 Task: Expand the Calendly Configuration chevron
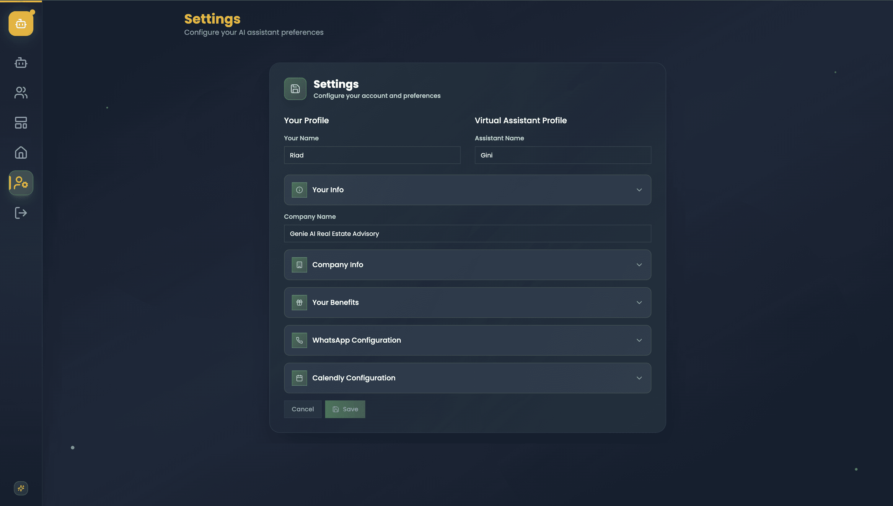639,378
